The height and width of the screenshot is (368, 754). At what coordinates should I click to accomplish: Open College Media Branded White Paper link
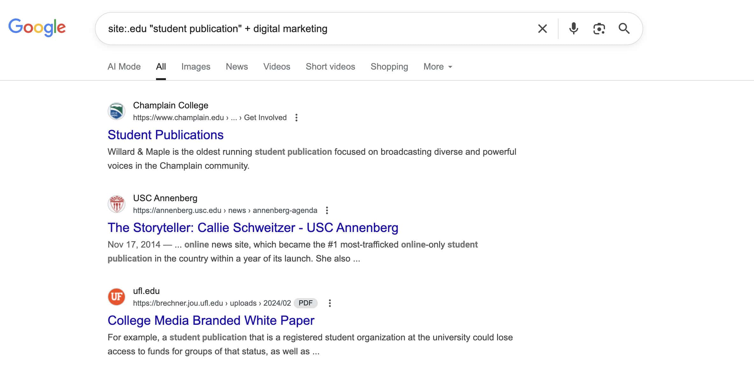pyautogui.click(x=211, y=320)
